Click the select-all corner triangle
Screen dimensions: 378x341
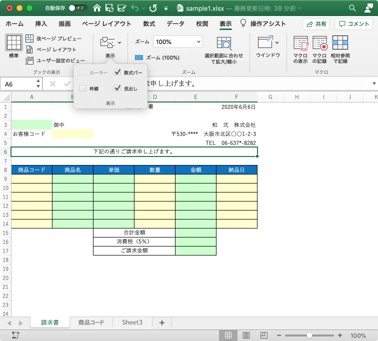pyautogui.click(x=6, y=97)
